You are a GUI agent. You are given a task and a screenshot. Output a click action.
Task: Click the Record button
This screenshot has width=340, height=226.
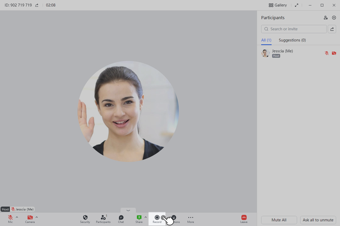pyautogui.click(x=157, y=219)
